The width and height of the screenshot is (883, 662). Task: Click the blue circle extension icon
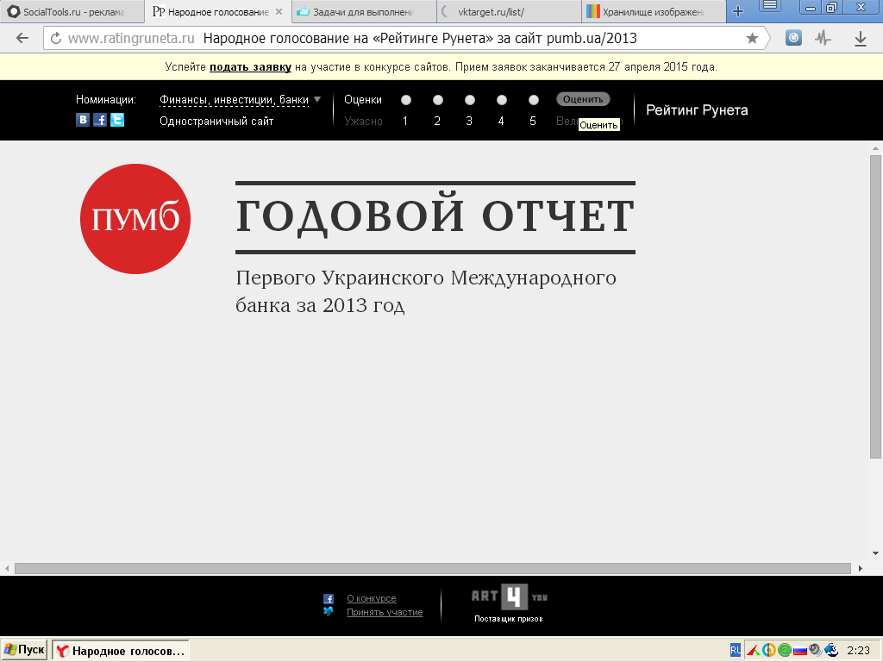[793, 38]
